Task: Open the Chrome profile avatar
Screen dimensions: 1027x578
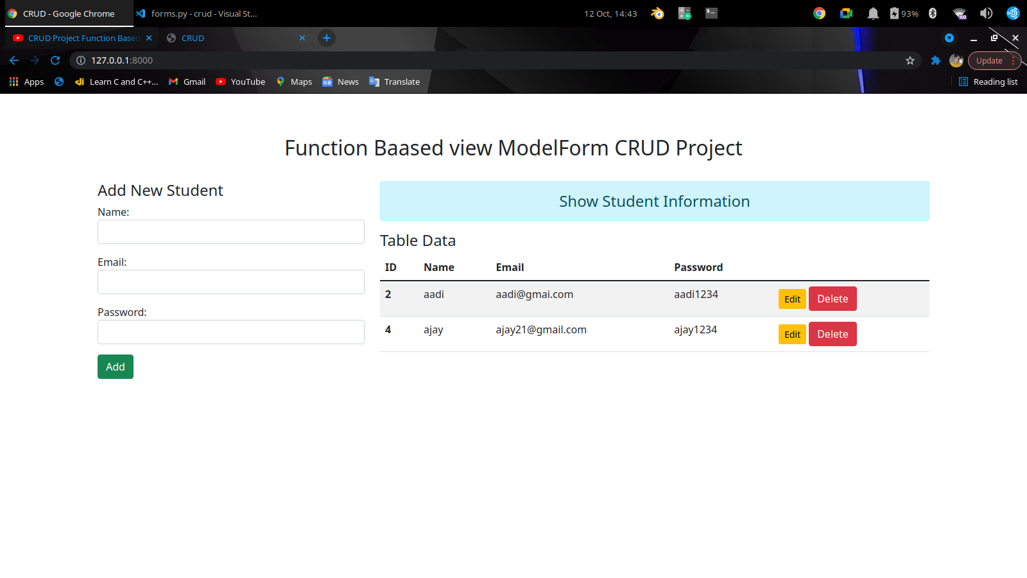Action: coord(956,60)
